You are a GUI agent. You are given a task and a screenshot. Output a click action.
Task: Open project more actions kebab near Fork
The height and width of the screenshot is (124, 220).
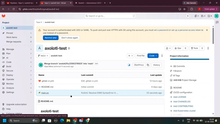pos(208,48)
